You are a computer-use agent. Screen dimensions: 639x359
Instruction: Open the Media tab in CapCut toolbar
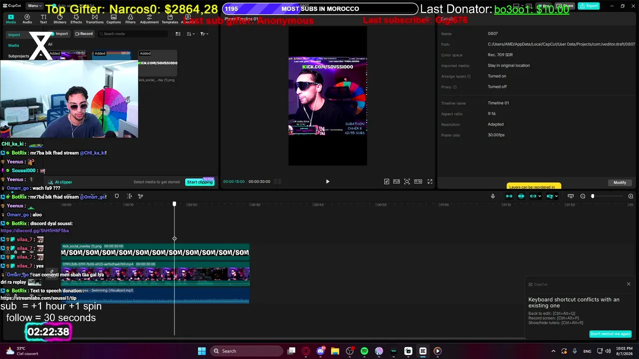click(10, 19)
